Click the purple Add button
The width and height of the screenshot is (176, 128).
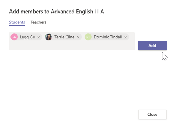tap(152, 46)
